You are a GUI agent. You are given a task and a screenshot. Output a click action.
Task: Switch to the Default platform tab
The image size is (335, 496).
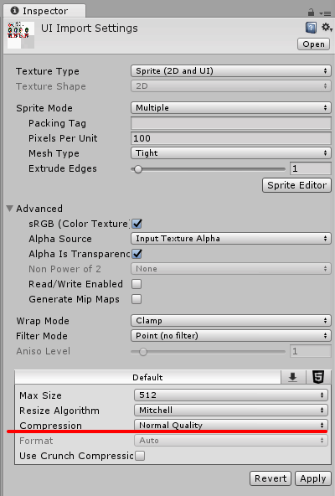(147, 377)
